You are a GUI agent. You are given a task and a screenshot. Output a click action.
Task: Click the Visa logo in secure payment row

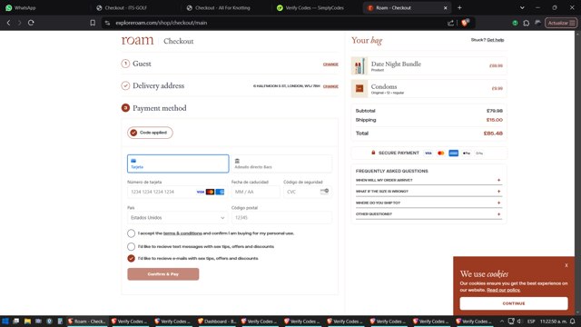(428, 154)
